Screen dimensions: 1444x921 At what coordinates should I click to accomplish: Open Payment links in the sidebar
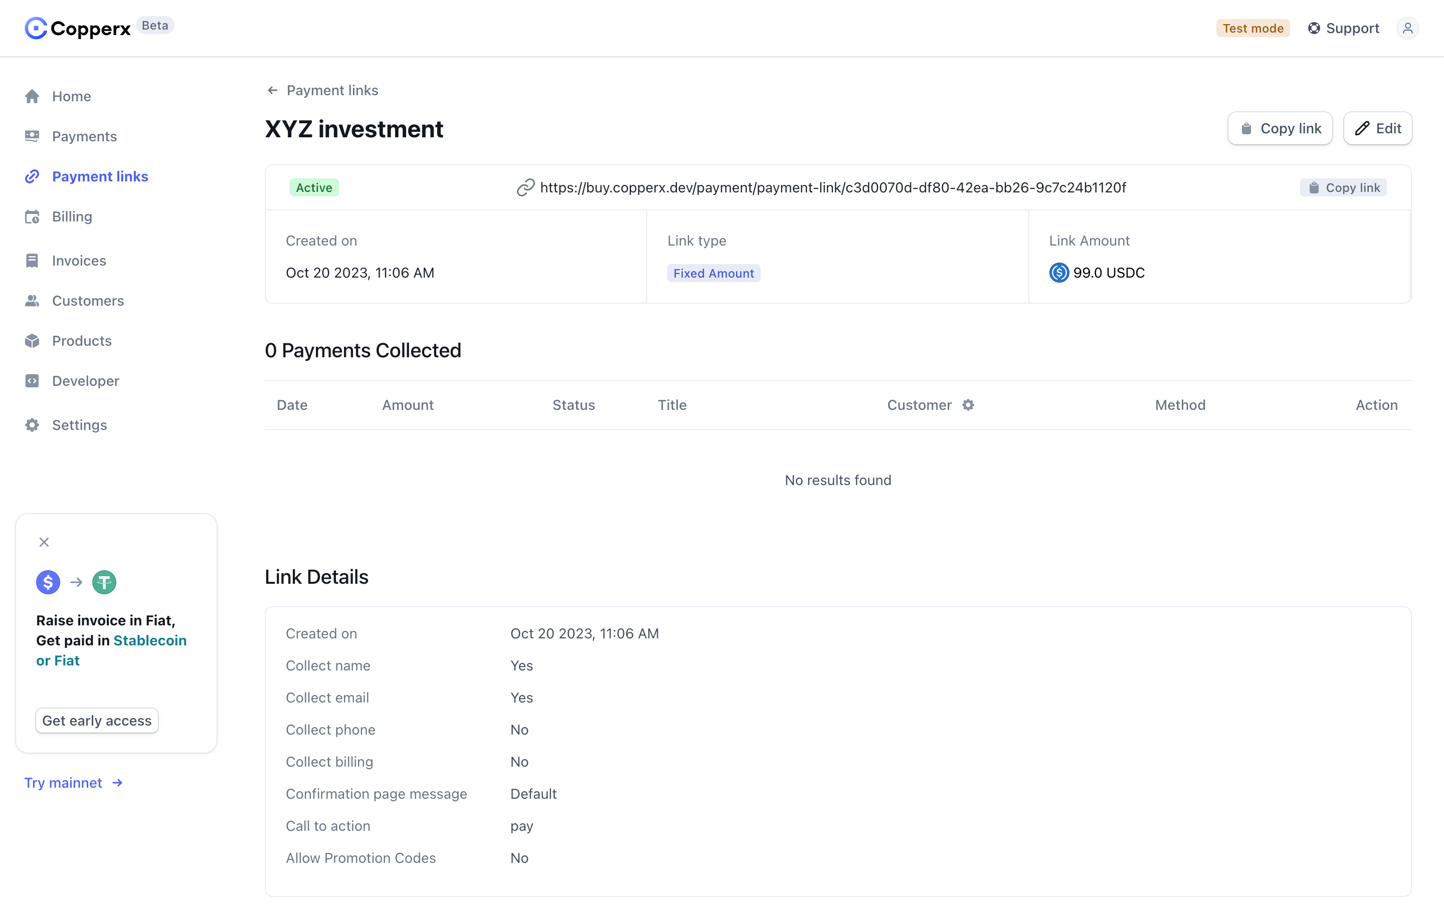tap(87, 177)
